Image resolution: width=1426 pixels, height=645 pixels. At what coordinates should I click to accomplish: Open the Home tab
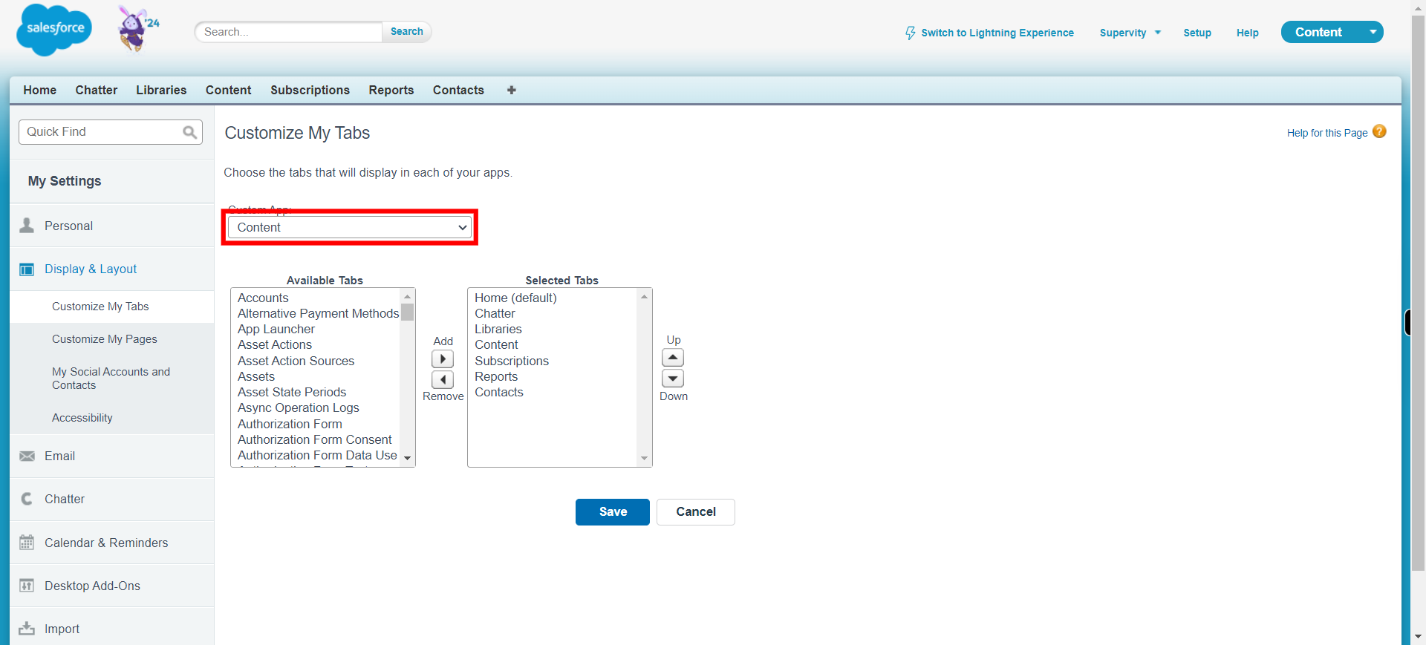coord(40,90)
